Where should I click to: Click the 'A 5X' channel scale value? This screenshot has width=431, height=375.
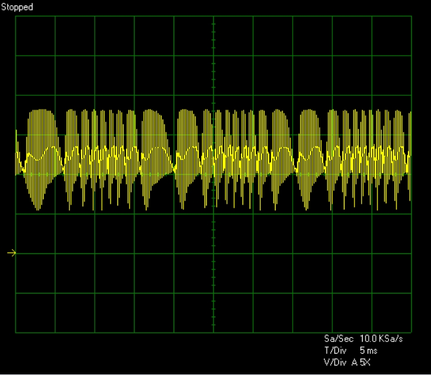(361, 363)
